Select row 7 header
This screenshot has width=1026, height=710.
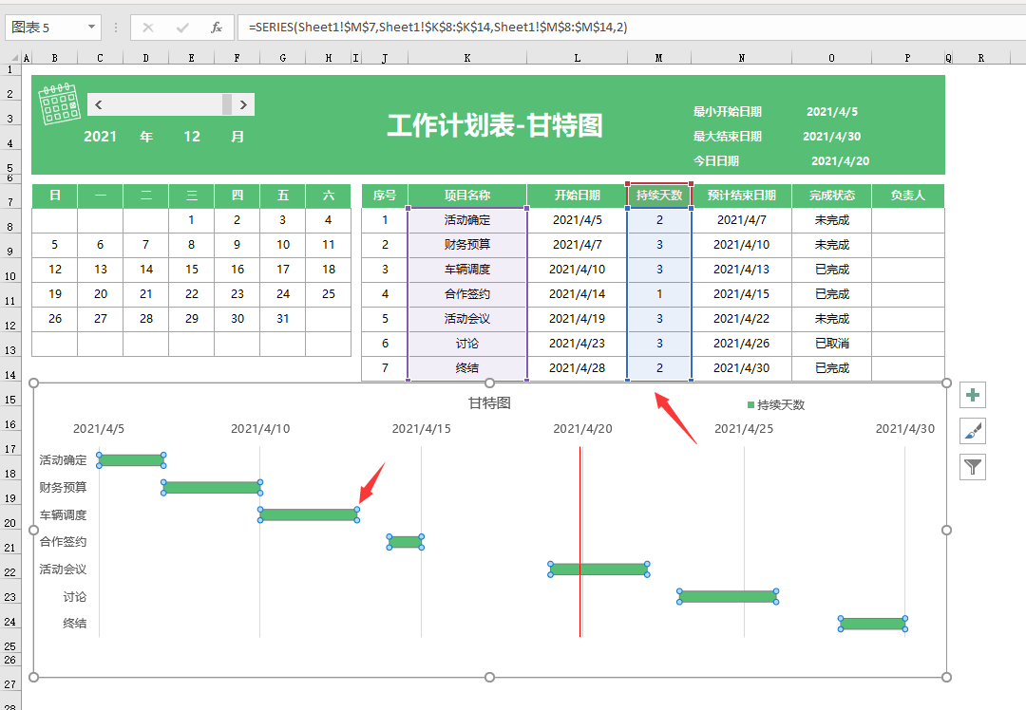click(x=10, y=196)
